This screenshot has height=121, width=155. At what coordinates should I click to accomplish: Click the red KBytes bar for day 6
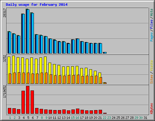coord(32,102)
